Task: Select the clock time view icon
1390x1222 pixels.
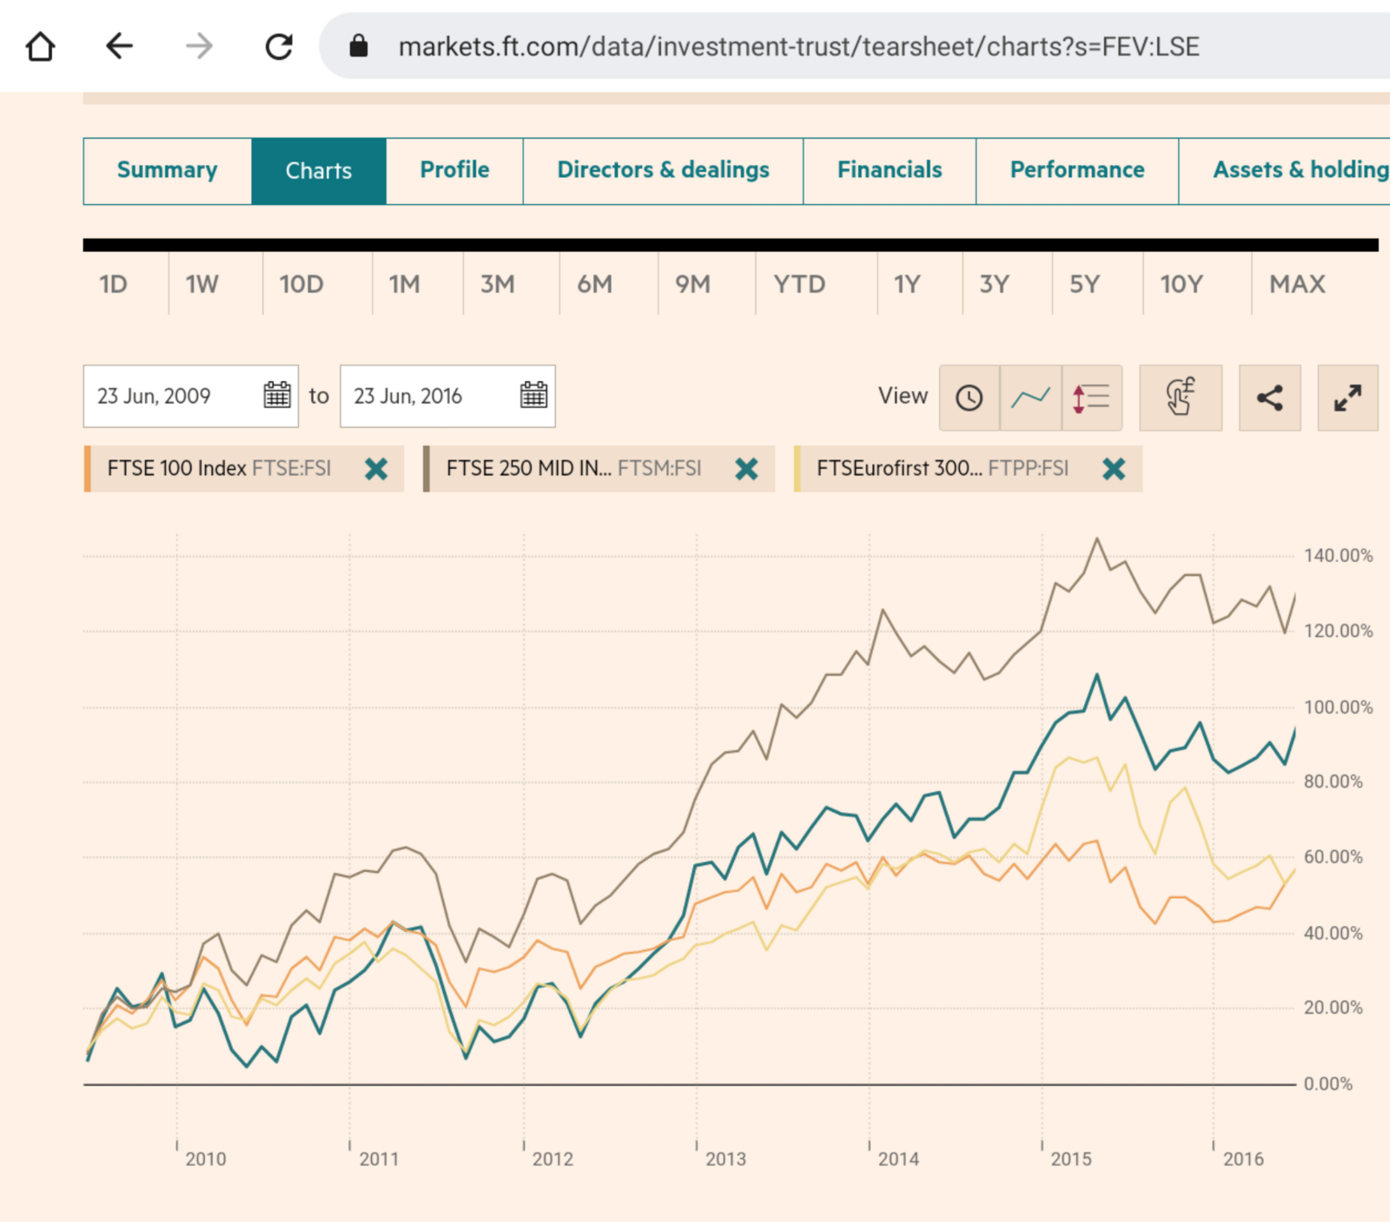Action: click(x=969, y=398)
